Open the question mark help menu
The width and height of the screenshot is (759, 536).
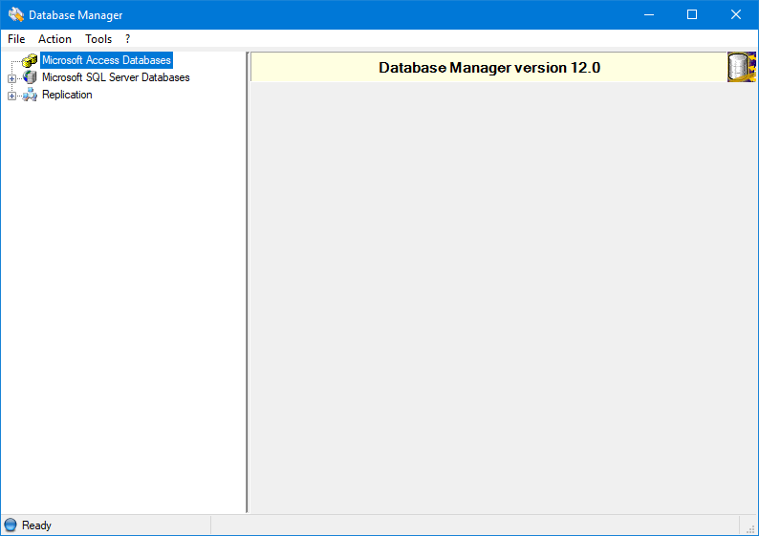click(x=128, y=39)
